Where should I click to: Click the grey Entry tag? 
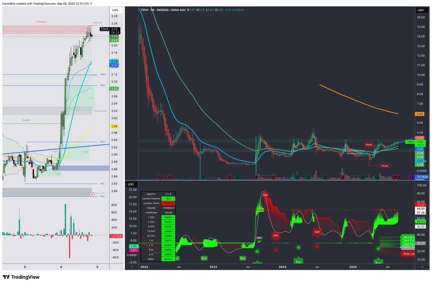[408, 247]
